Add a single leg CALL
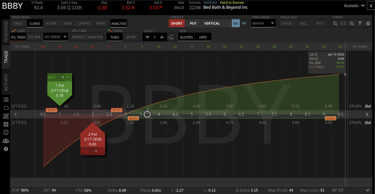375x194 pixels. (x=303, y=23)
